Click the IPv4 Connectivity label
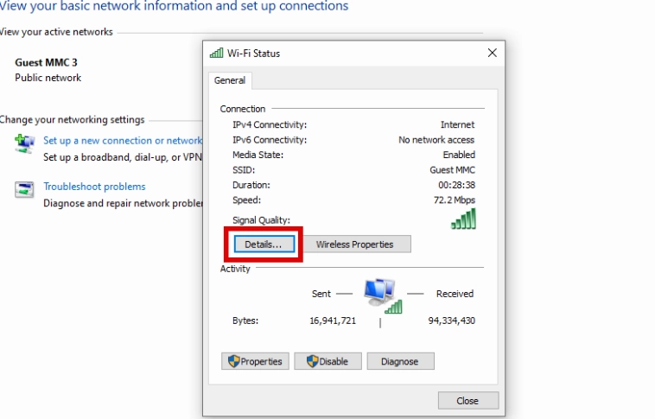Viewport: 655px width, 419px height. tap(270, 125)
